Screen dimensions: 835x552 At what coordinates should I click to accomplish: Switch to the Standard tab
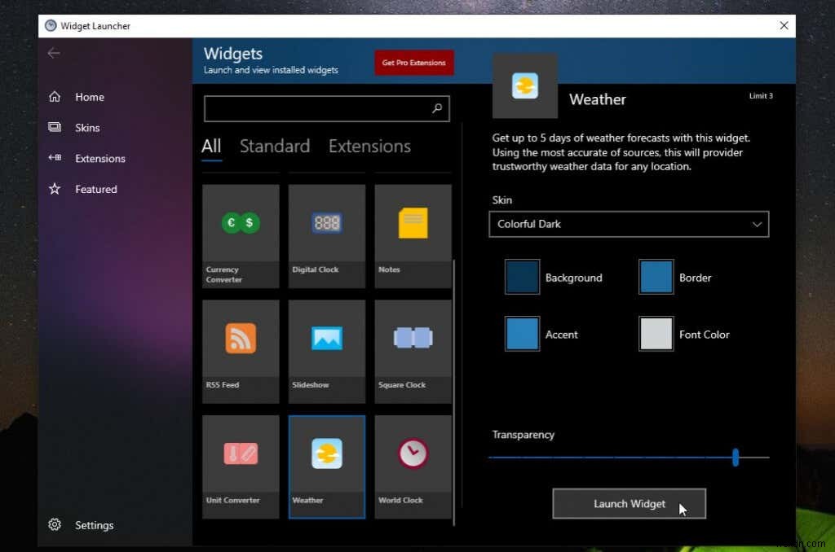coord(274,147)
